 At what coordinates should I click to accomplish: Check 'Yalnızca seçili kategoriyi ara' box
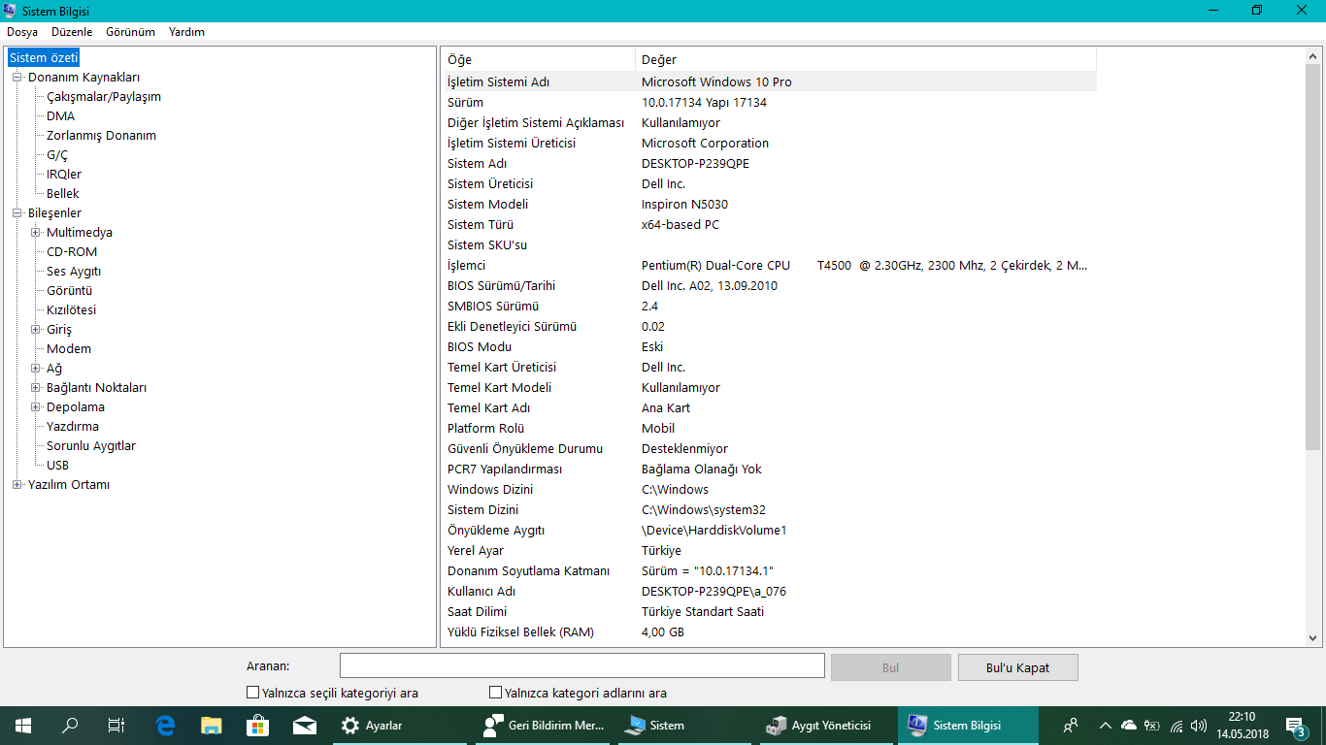tap(253, 693)
